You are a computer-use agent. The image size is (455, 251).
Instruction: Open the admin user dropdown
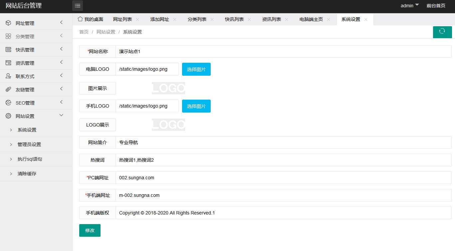[x=409, y=6]
